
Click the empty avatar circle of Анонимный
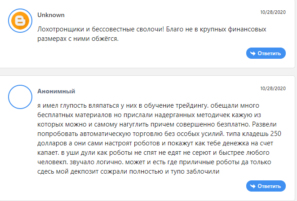pyautogui.click(x=20, y=97)
